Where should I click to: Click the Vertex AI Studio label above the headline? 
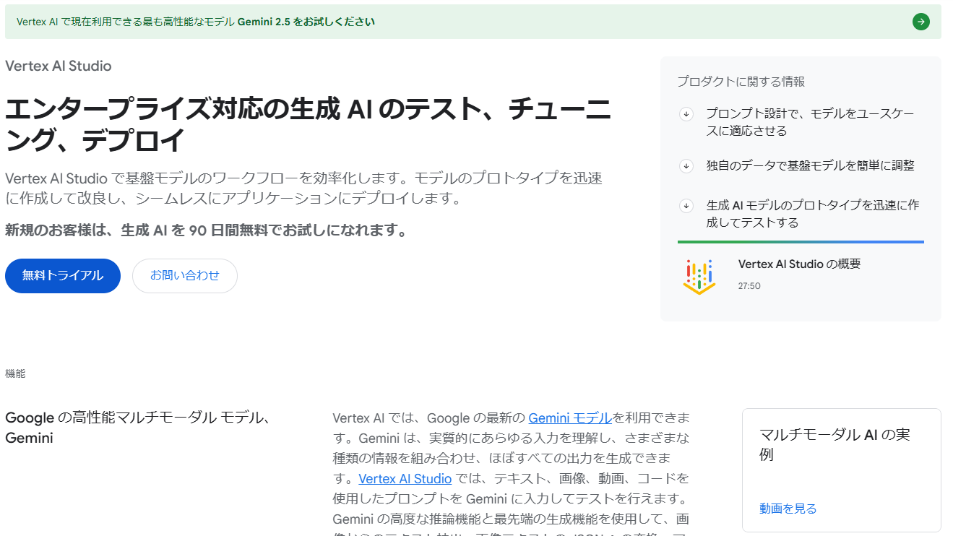(x=59, y=66)
